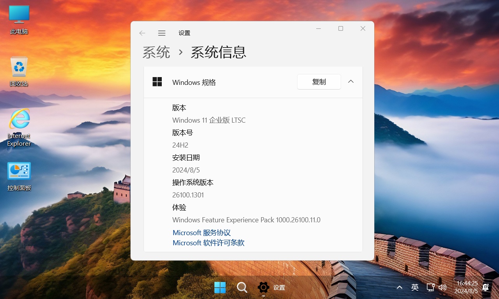This screenshot has height=299, width=499.
Task: Open the Recycle Bin (回收站) desktop icon
Action: [x=19, y=72]
